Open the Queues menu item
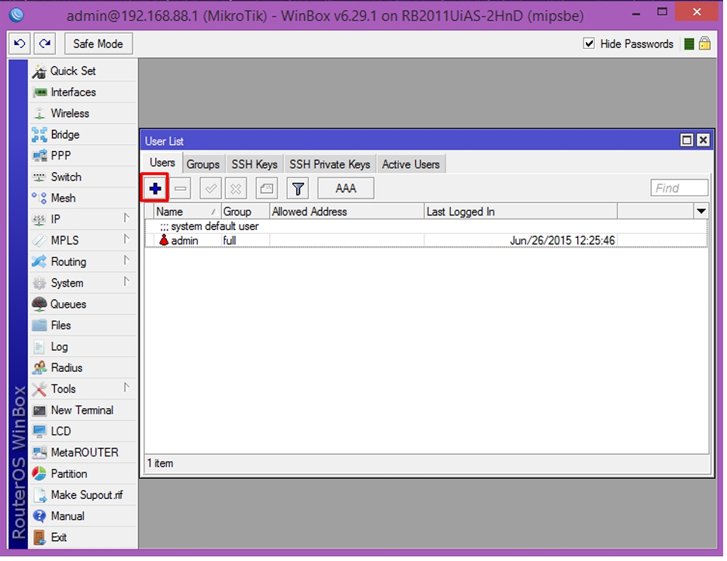The height and width of the screenshot is (561, 727). [x=84, y=304]
